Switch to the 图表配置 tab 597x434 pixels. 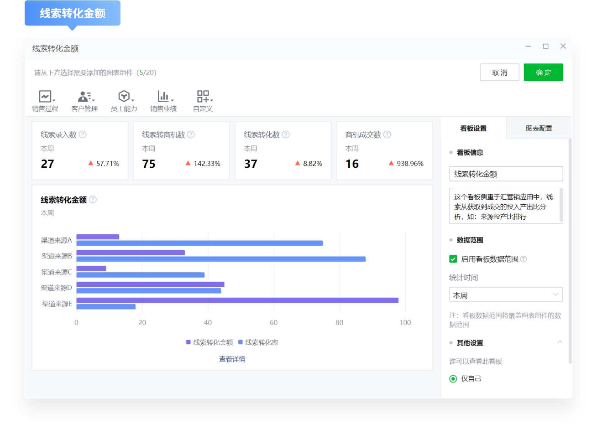tap(539, 128)
